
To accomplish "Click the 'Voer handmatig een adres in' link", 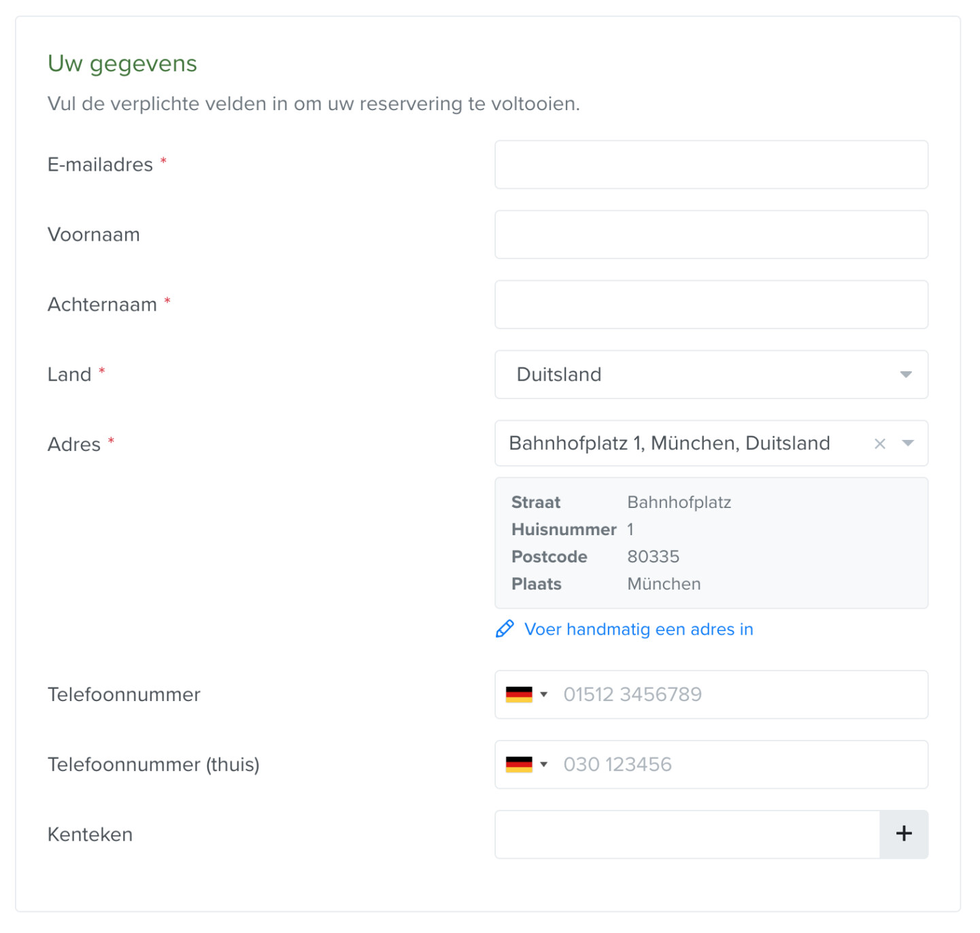I will click(638, 630).
